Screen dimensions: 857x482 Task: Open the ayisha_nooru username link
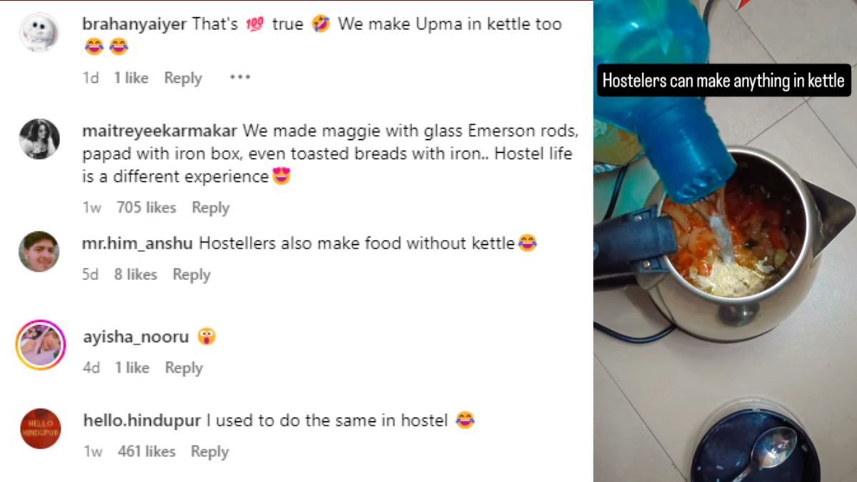coord(136,337)
